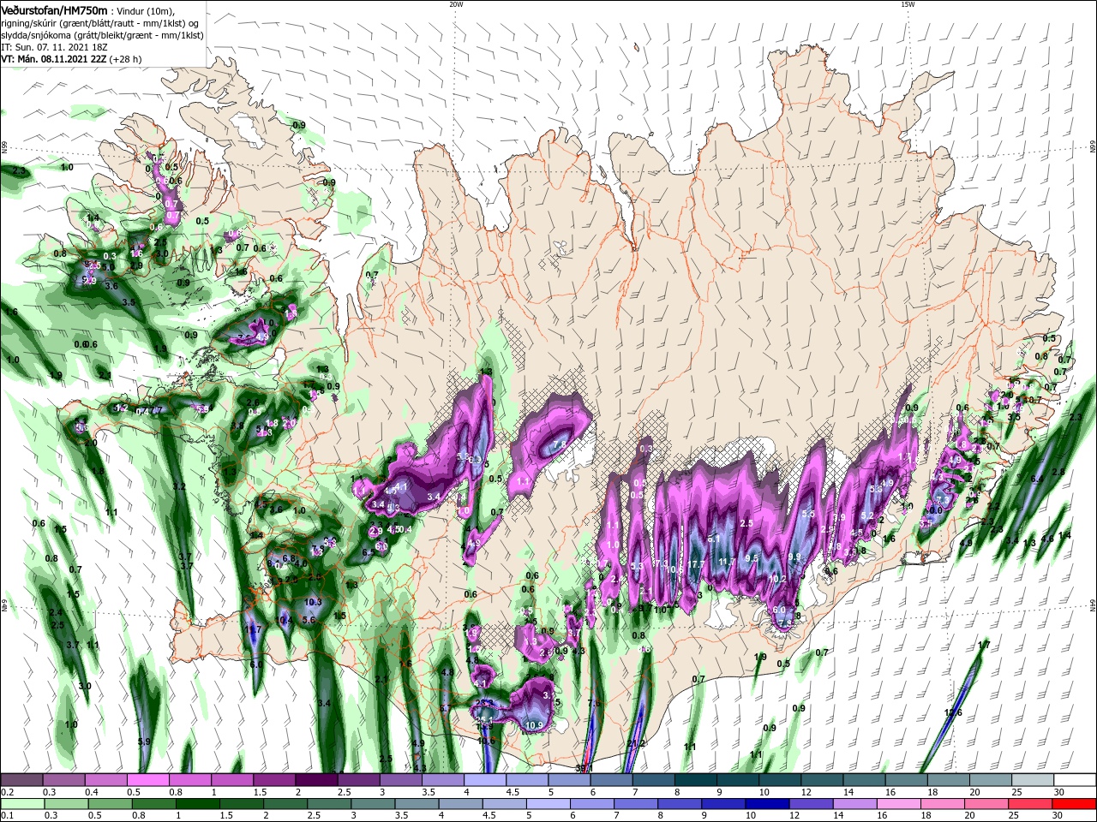Click the '6.4' value off east coast
1097x822 pixels.
(x=1037, y=479)
